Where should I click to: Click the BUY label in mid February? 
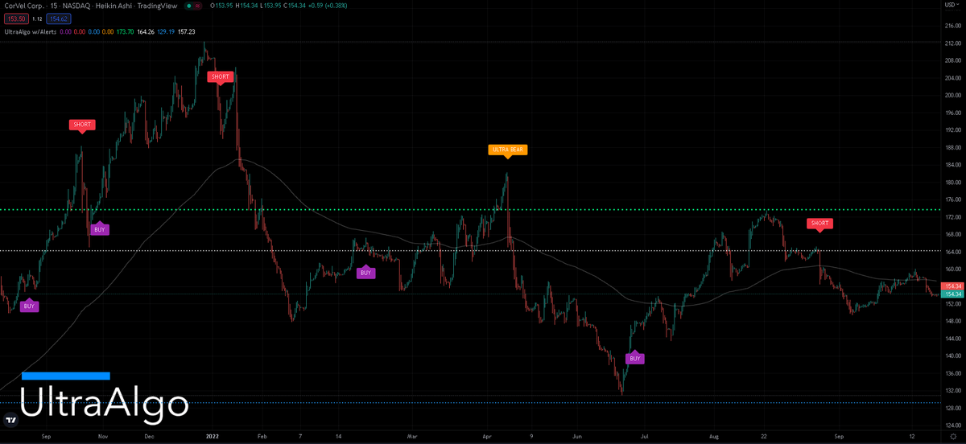click(x=365, y=273)
